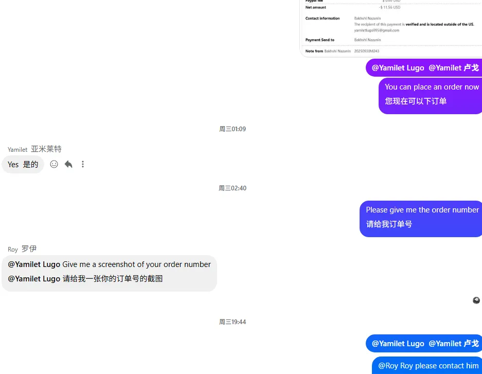Select the 'You can place an order now' message
The image size is (482, 374).
[x=431, y=96]
